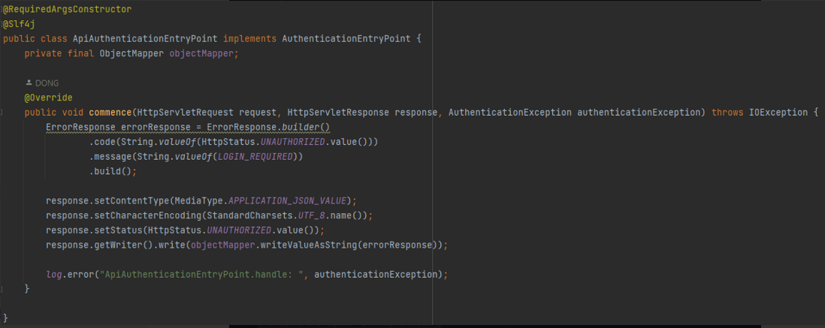Click the throws keyword
Screen dimensions: 825x328
(x=727, y=113)
